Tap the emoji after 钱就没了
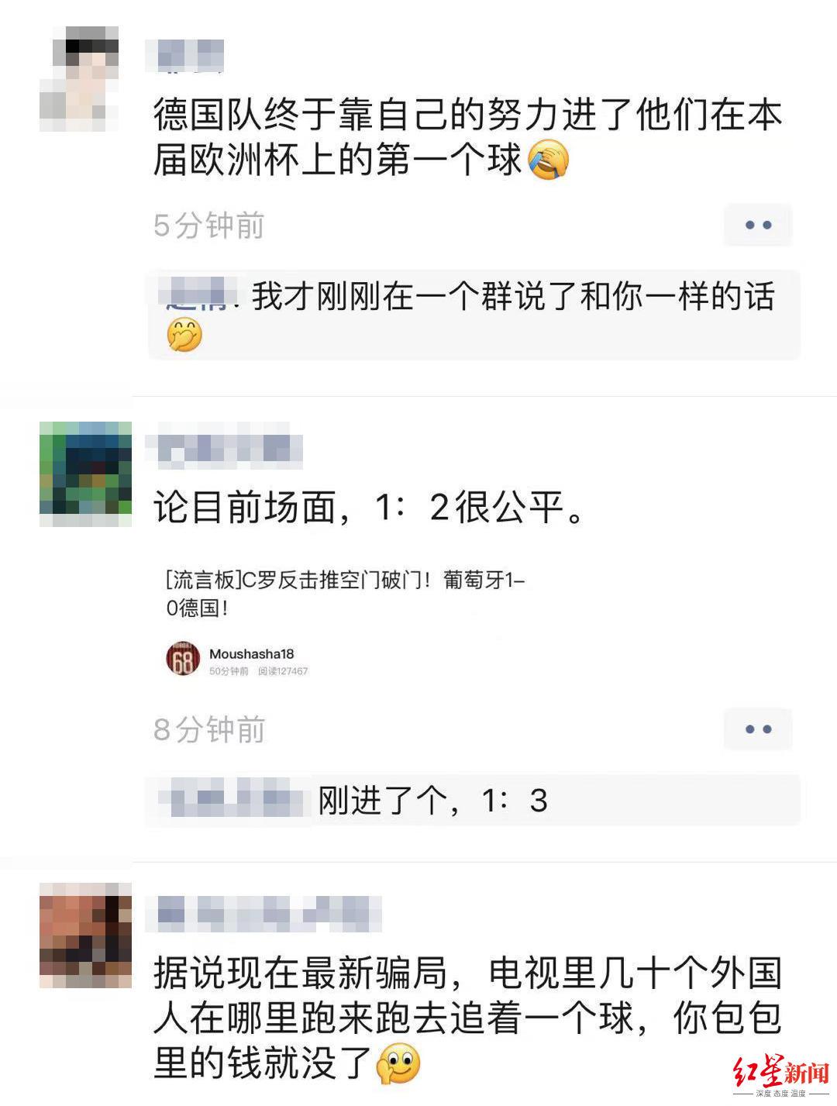Image resolution: width=837 pixels, height=1106 pixels. pyautogui.click(x=398, y=1063)
